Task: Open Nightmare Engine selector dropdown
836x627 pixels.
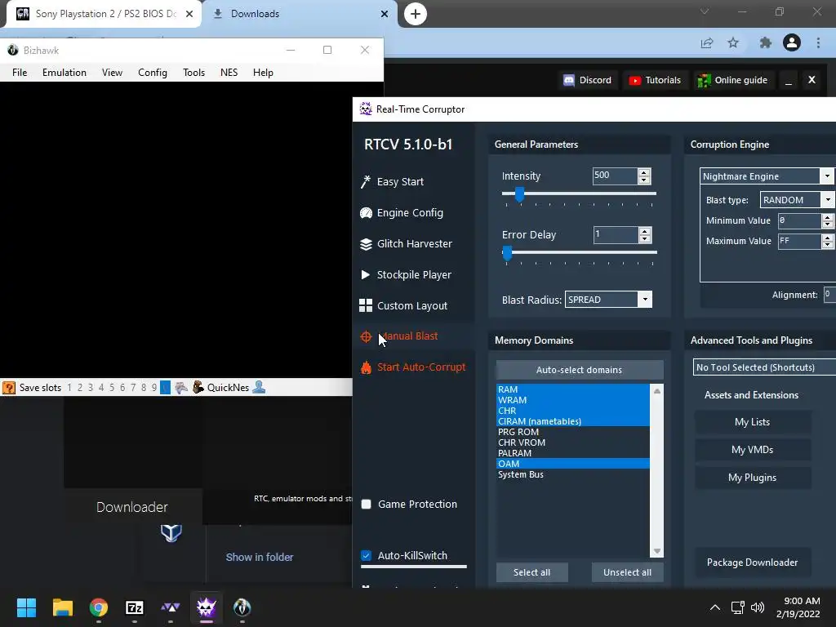Action: coord(826,176)
